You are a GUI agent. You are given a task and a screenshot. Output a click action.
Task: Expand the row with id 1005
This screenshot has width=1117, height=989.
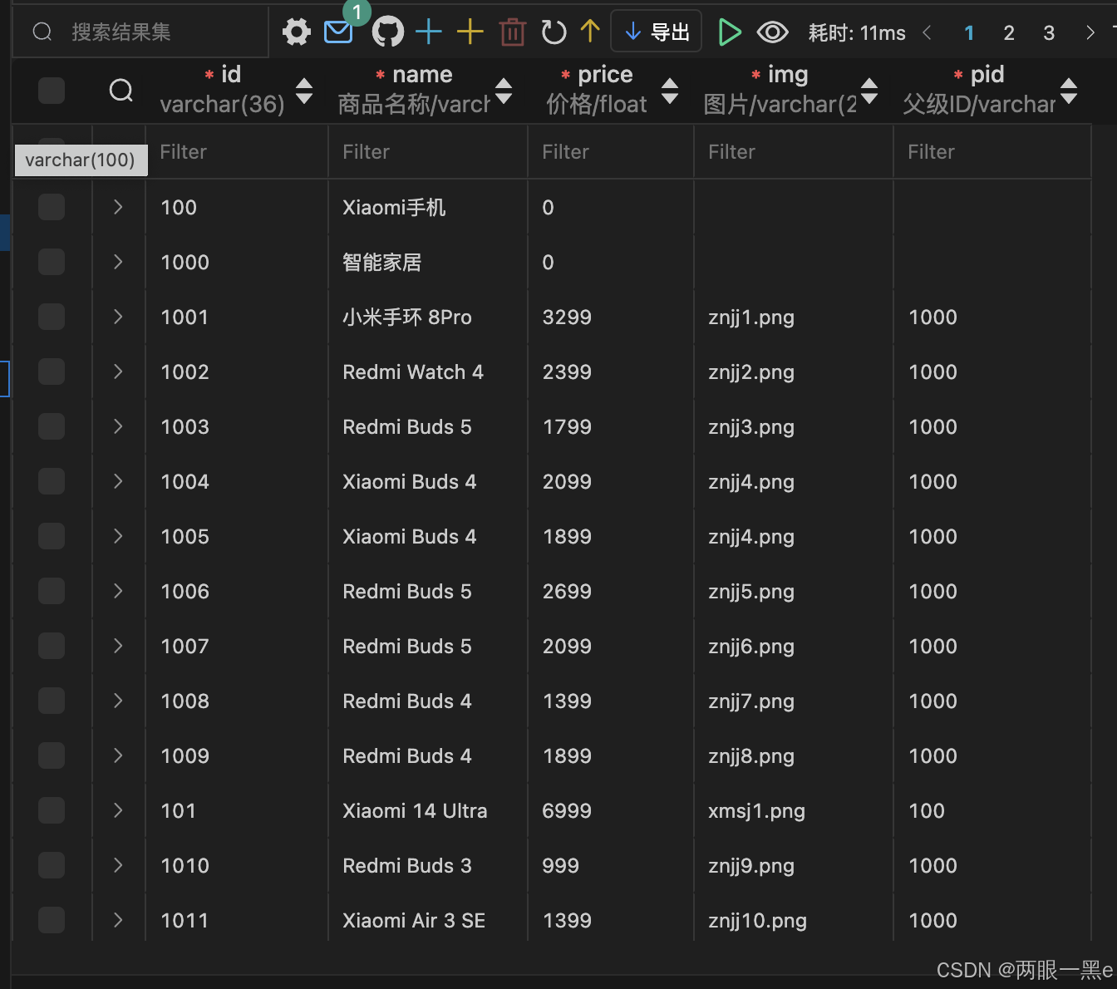coord(118,536)
